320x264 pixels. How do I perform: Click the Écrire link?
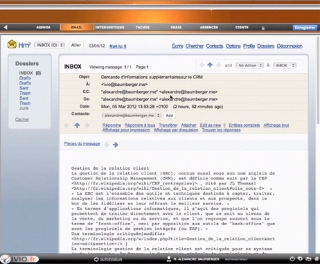pyautogui.click(x=177, y=46)
